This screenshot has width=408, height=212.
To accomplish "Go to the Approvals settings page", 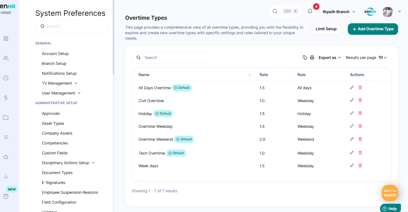I will pos(51,114).
